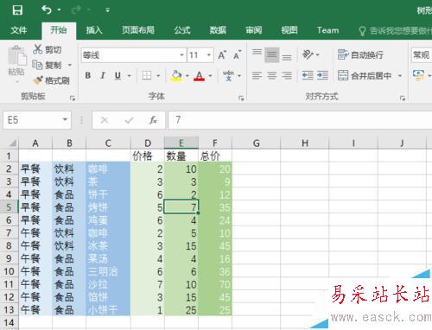Click the 自动换行 wrap text button
This screenshot has width=432, height=330.
pyautogui.click(x=360, y=54)
